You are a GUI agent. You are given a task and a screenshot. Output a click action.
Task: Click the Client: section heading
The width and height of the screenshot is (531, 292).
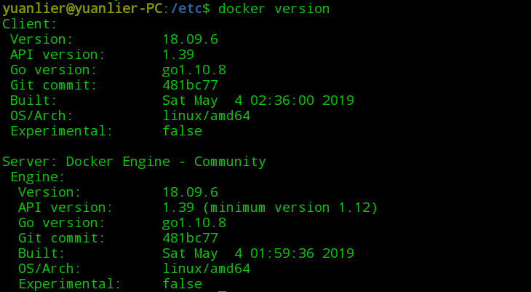point(30,24)
